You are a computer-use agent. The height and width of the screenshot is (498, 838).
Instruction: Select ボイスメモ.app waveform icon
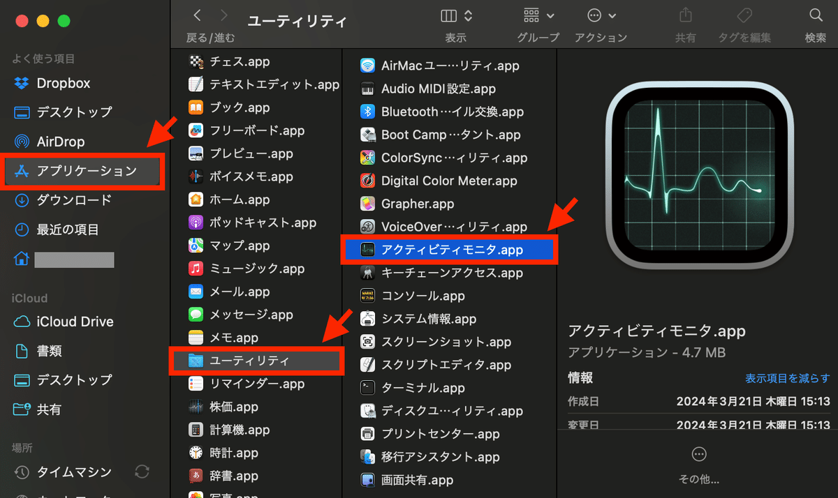(x=196, y=176)
